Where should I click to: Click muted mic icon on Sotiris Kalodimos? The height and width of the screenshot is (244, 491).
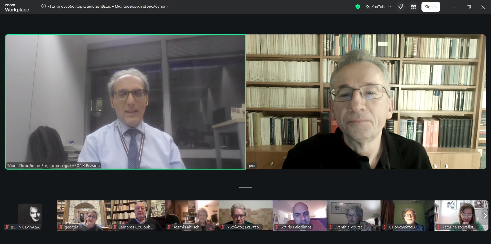(276, 227)
